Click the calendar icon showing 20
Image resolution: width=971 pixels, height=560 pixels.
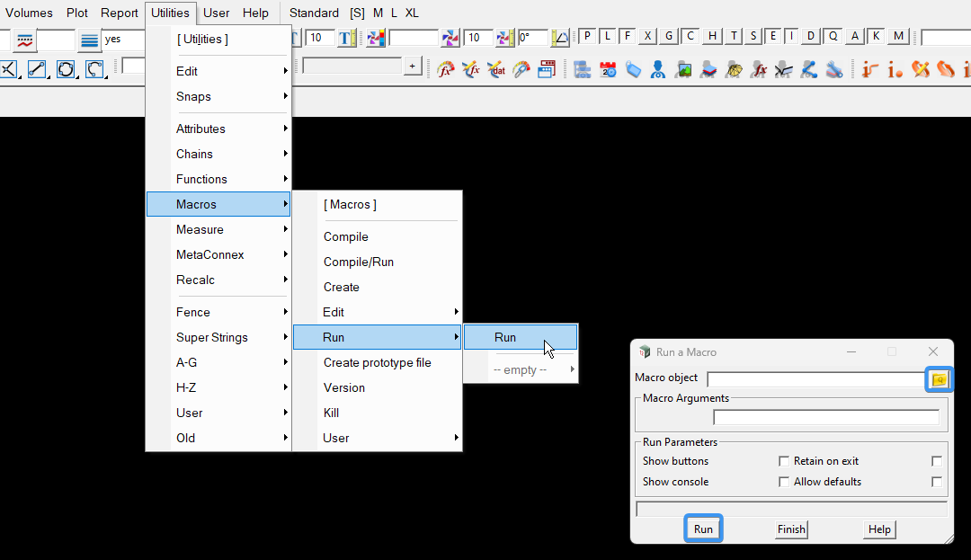tap(608, 69)
